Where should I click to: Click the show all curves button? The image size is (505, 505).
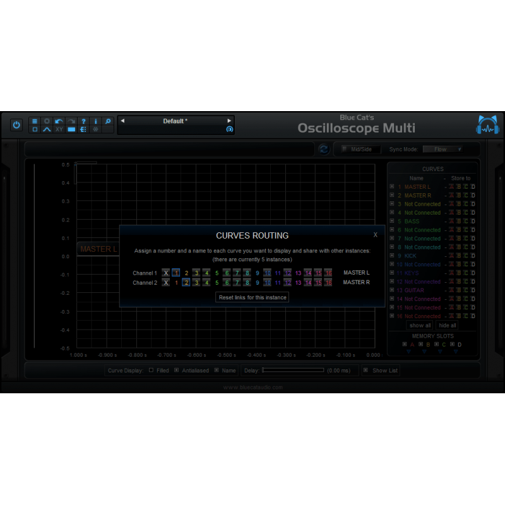pos(419,325)
